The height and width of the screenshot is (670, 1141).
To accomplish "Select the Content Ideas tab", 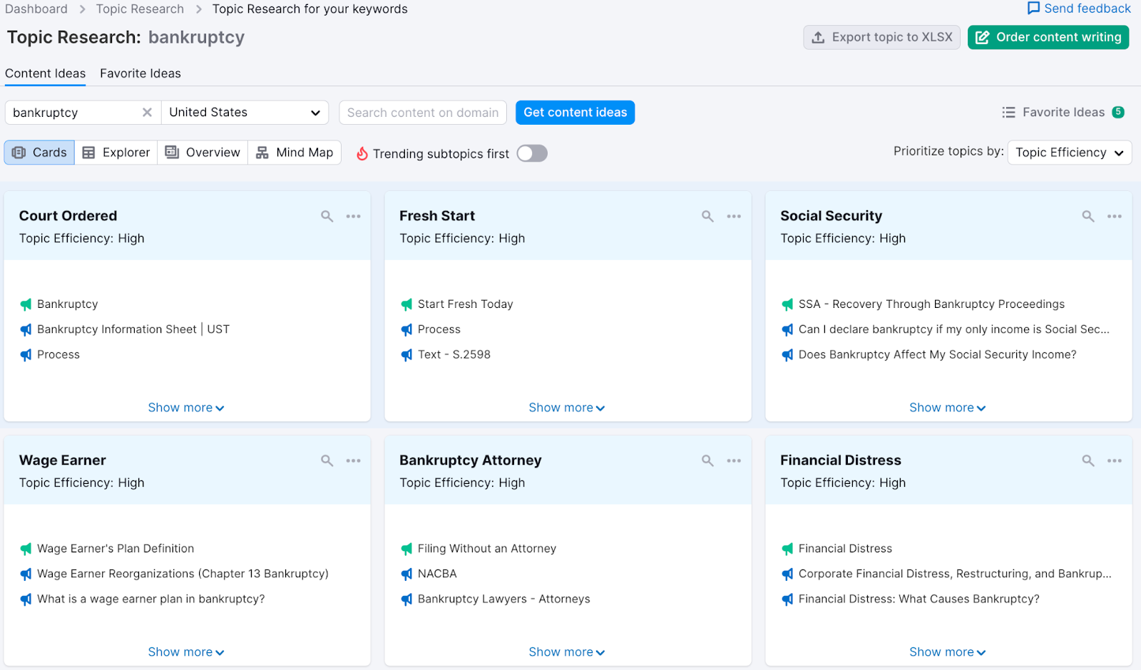I will (x=45, y=73).
